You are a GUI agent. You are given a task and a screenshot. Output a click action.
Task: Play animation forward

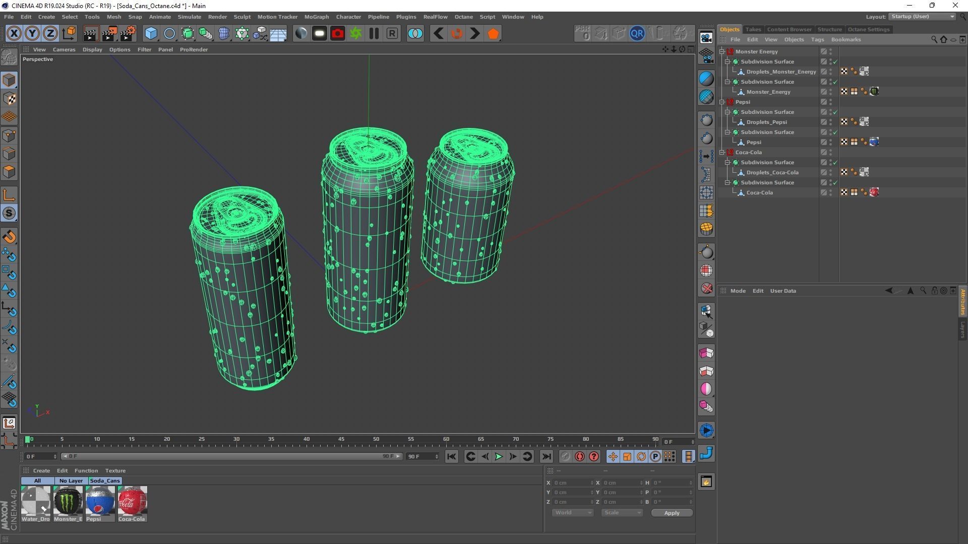[499, 457]
